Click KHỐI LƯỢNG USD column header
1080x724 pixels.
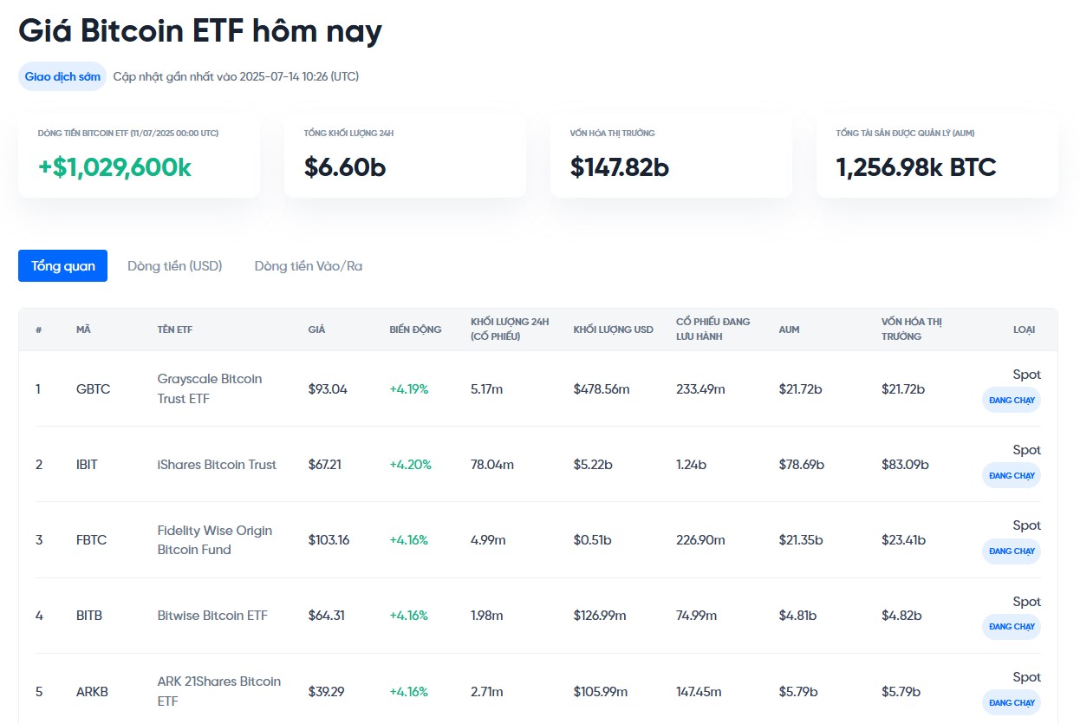point(613,329)
